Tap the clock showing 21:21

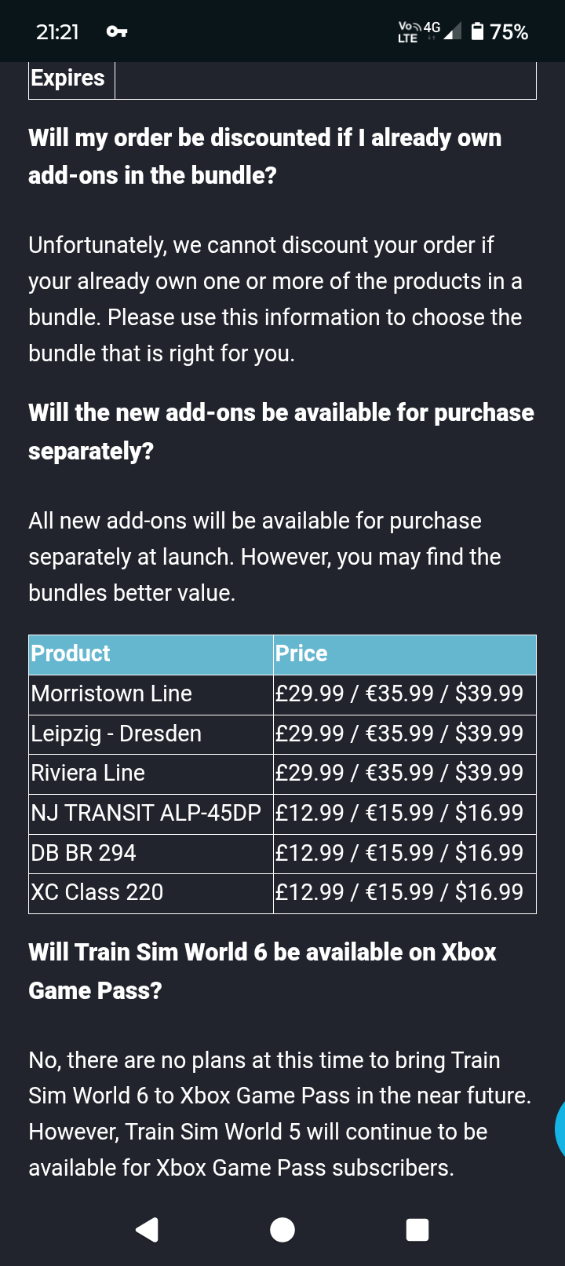pyautogui.click(x=57, y=31)
